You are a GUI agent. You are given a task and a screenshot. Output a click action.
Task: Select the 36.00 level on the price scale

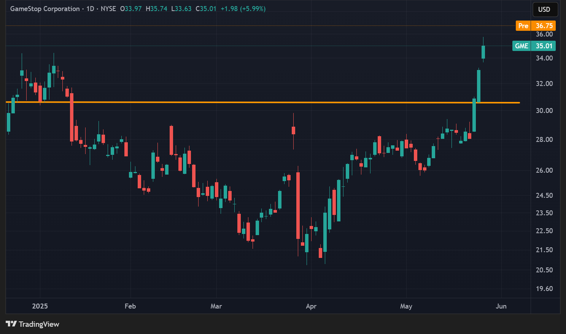(545, 34)
